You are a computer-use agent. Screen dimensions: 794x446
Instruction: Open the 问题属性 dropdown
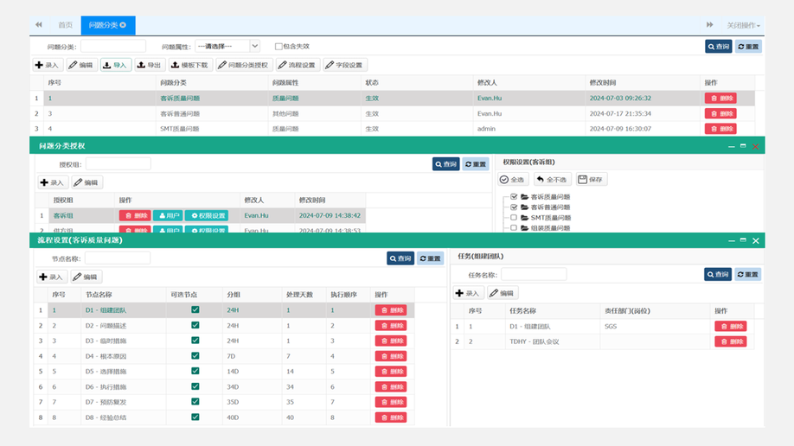(x=227, y=47)
